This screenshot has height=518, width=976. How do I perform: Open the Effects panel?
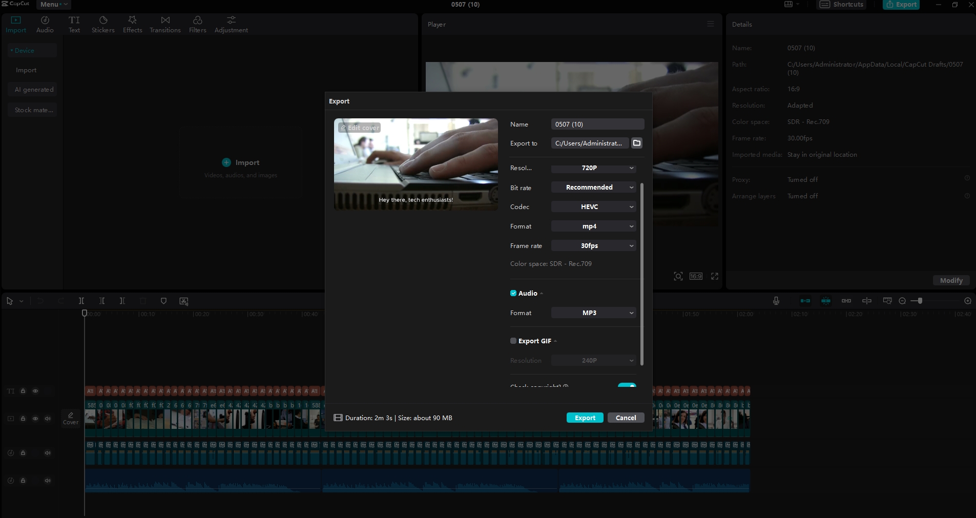pos(132,24)
